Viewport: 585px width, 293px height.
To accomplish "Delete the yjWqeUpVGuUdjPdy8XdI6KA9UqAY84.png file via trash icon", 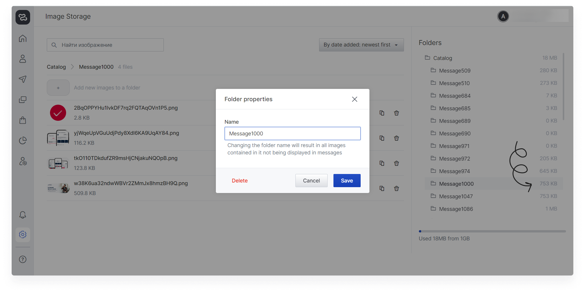I will click(396, 138).
